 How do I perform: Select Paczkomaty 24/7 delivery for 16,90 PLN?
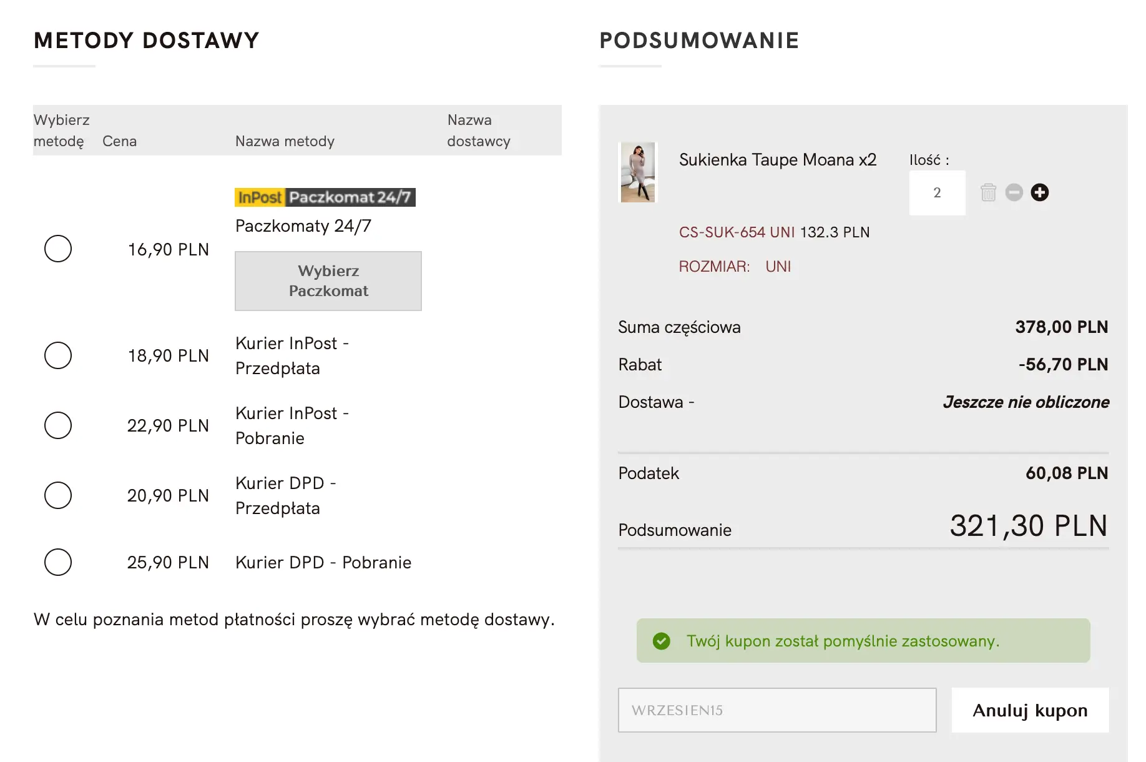click(x=58, y=249)
